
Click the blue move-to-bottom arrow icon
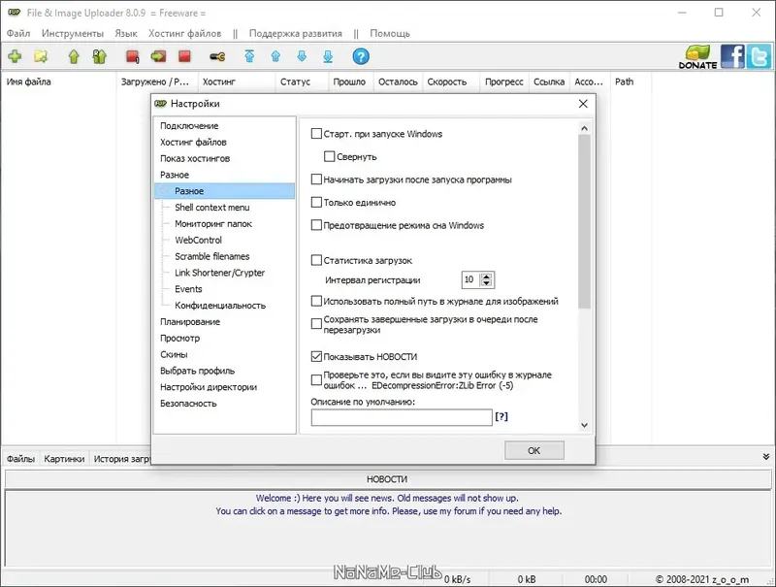[328, 56]
